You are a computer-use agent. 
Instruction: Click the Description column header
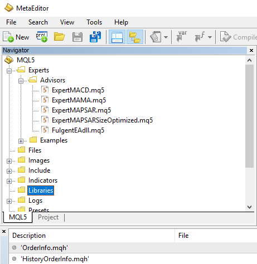(92, 236)
